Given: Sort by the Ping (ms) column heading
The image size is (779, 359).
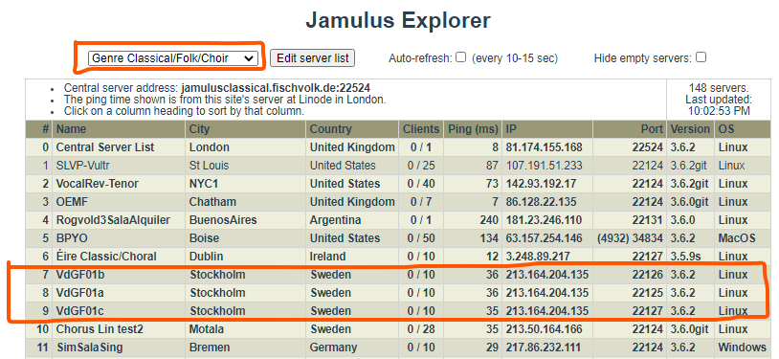Looking at the screenshot, I should pos(473,129).
